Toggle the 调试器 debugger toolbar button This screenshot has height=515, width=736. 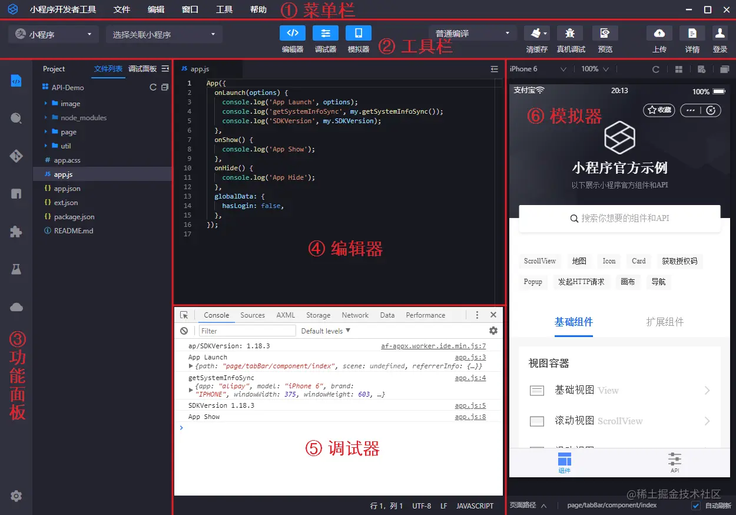pyautogui.click(x=325, y=33)
